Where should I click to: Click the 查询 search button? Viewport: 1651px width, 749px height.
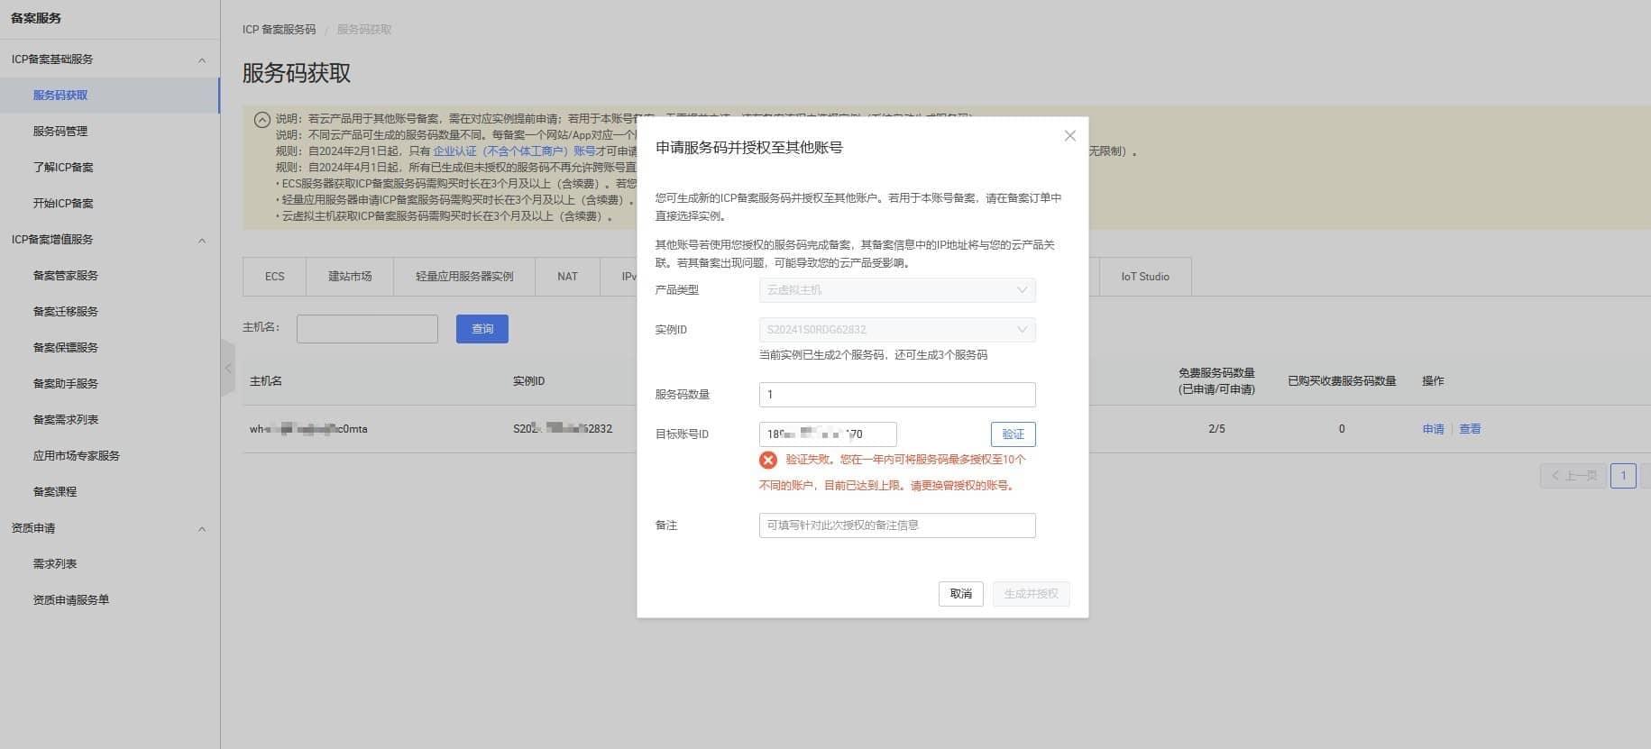point(482,329)
